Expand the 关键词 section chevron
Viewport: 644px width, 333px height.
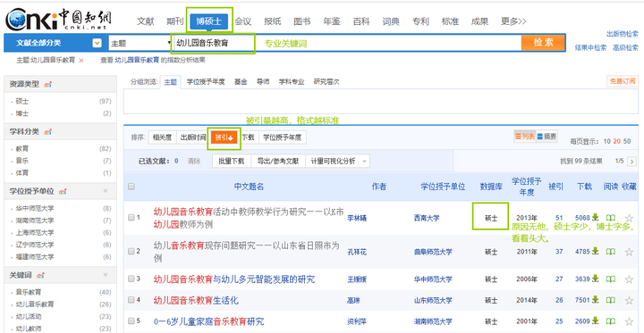click(106, 275)
